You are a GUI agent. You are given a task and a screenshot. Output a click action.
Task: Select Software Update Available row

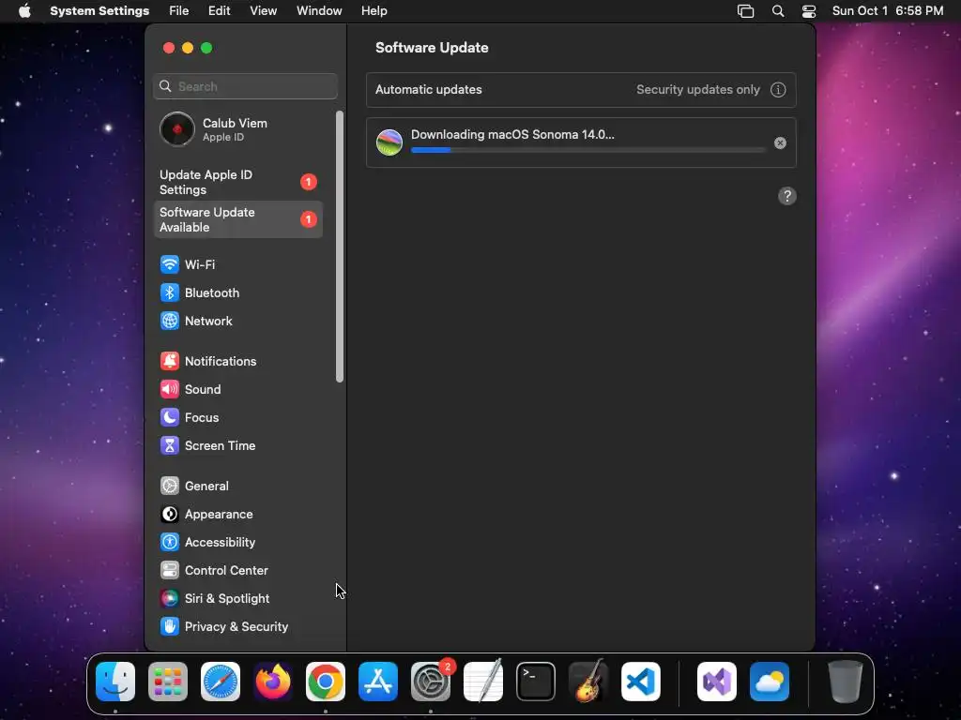click(237, 219)
